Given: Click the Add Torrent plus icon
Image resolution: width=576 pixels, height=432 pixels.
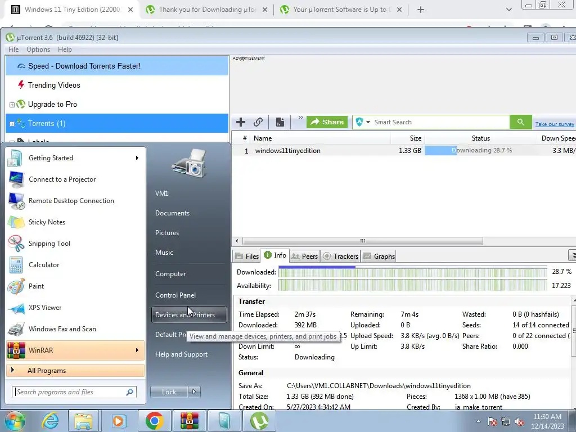Looking at the screenshot, I should point(241,122).
